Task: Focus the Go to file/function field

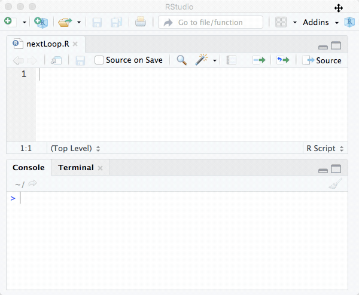Action: click(211, 22)
